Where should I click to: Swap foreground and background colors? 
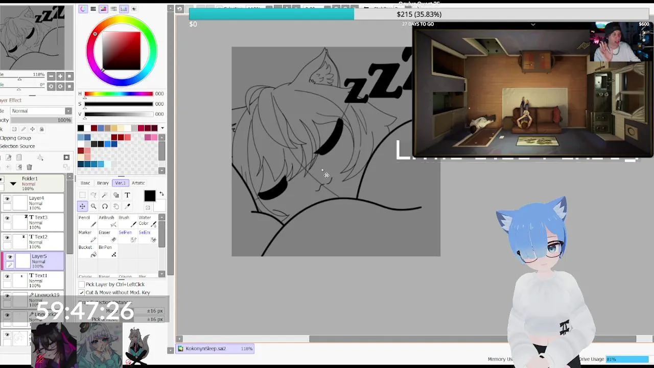[x=161, y=194]
